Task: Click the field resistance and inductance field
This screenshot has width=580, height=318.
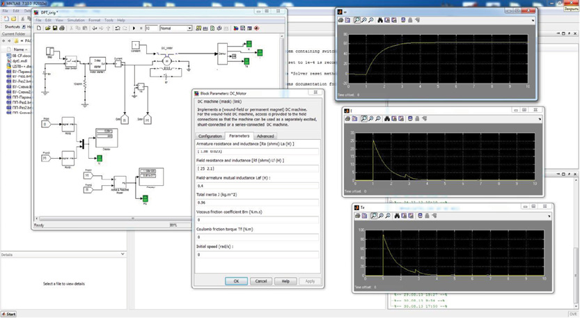Action: [x=258, y=168]
